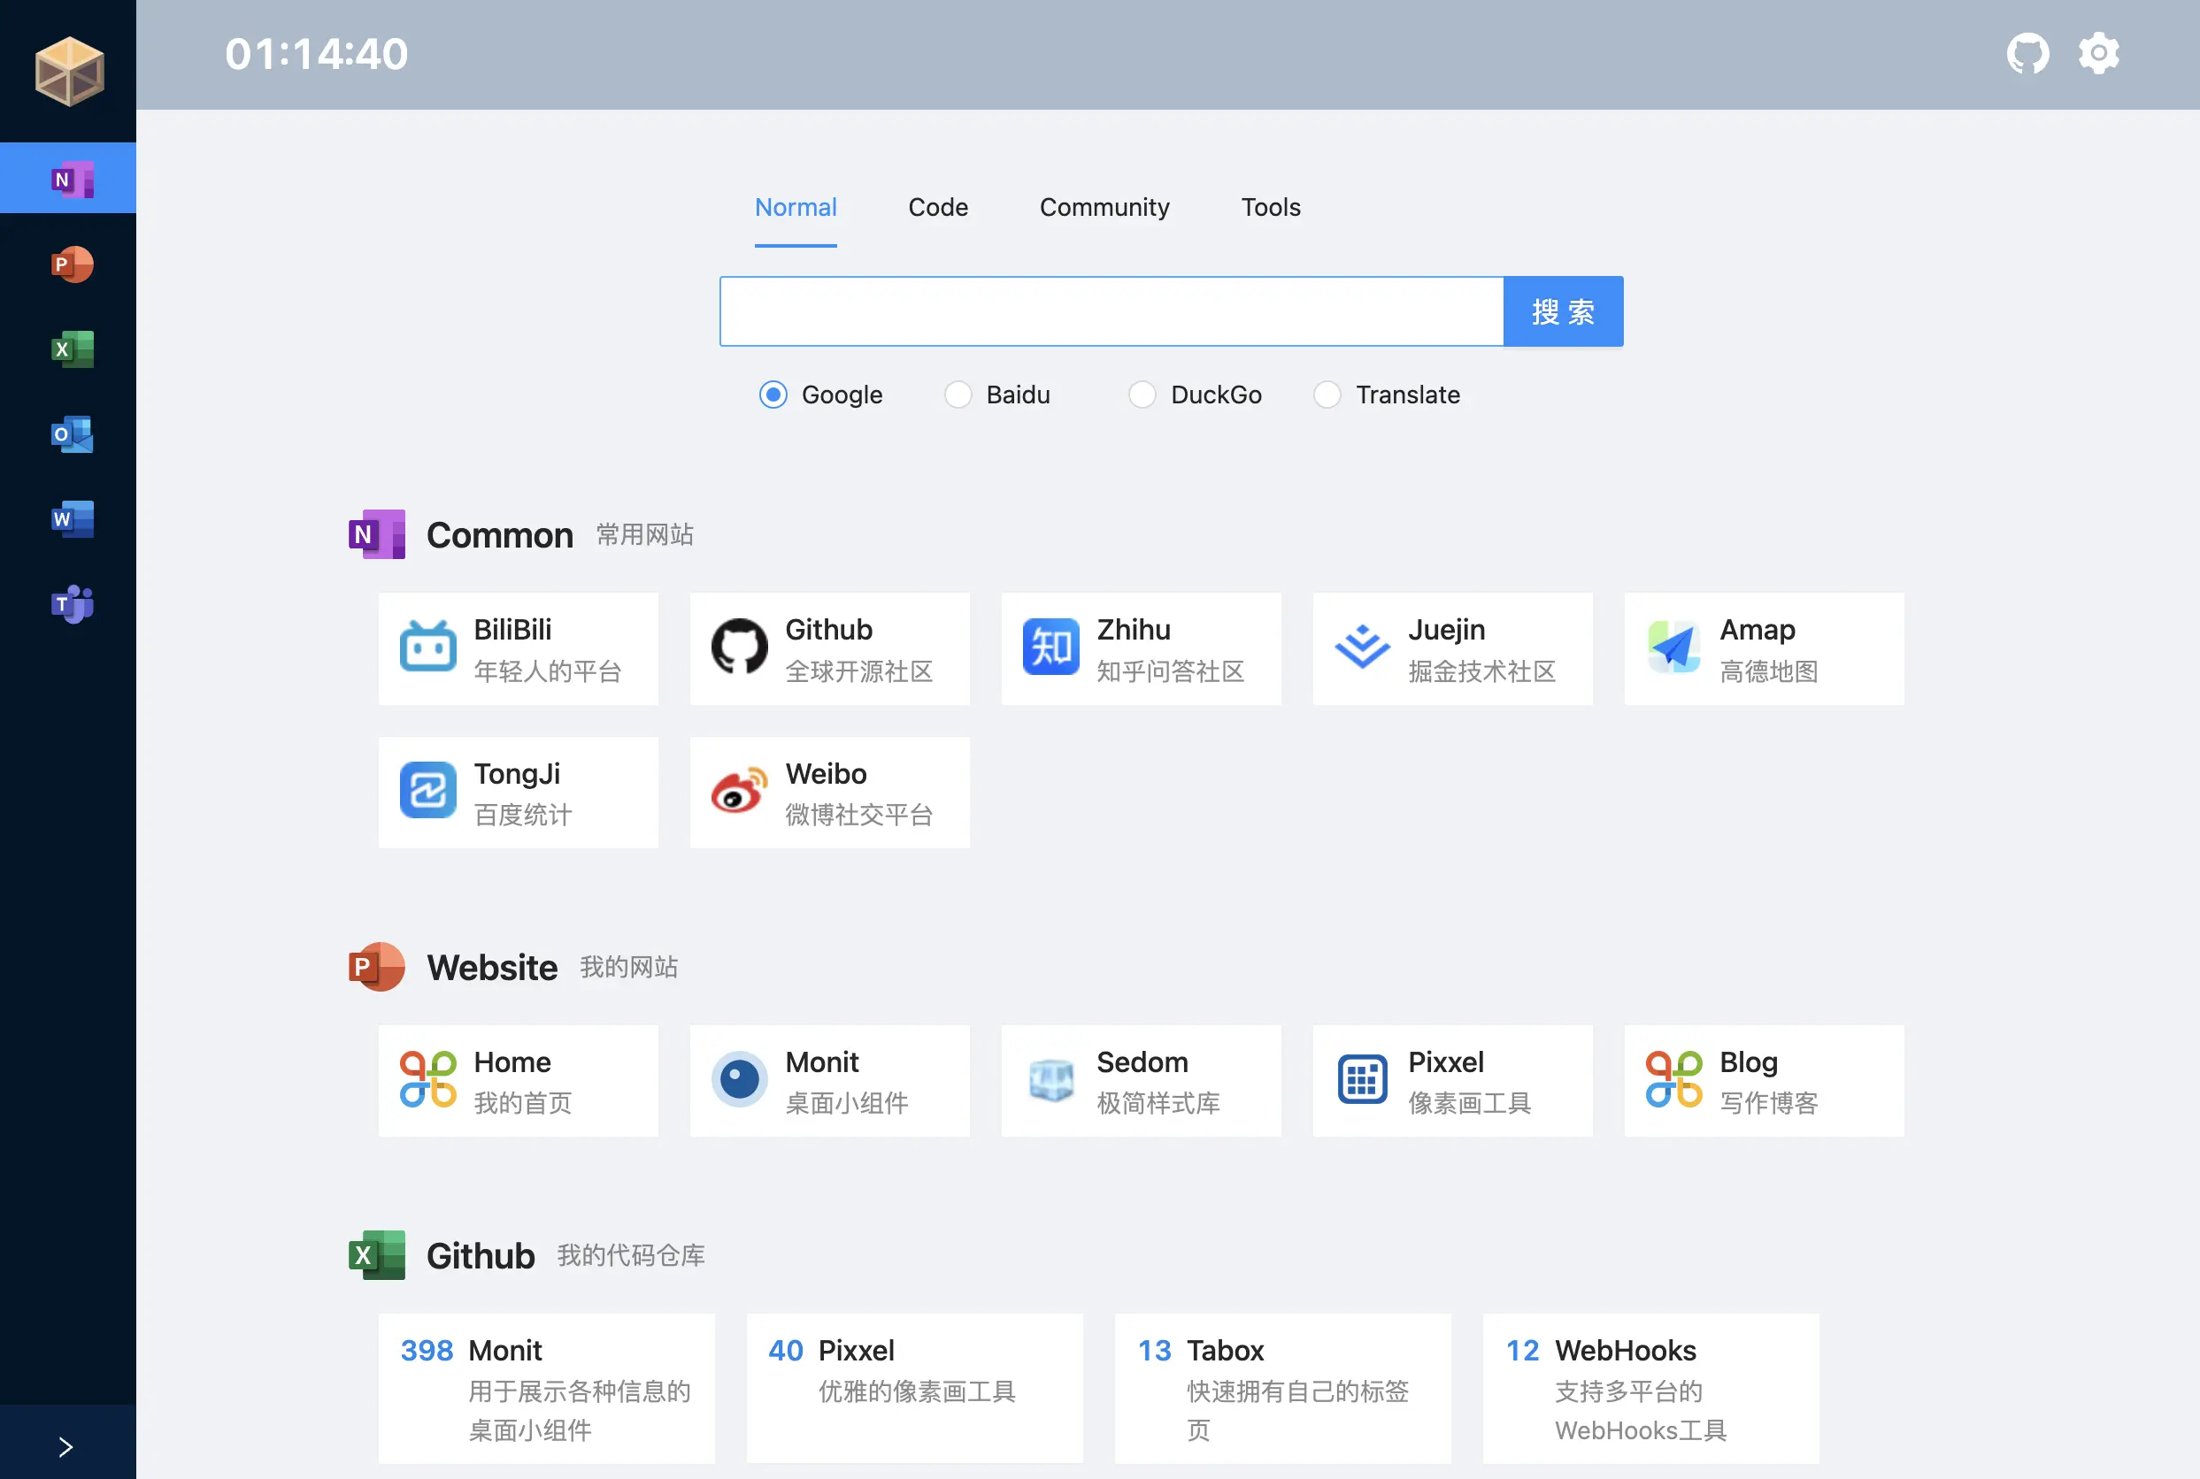
Task: Open the Weibo 微博社交平台 link
Action: (x=829, y=793)
